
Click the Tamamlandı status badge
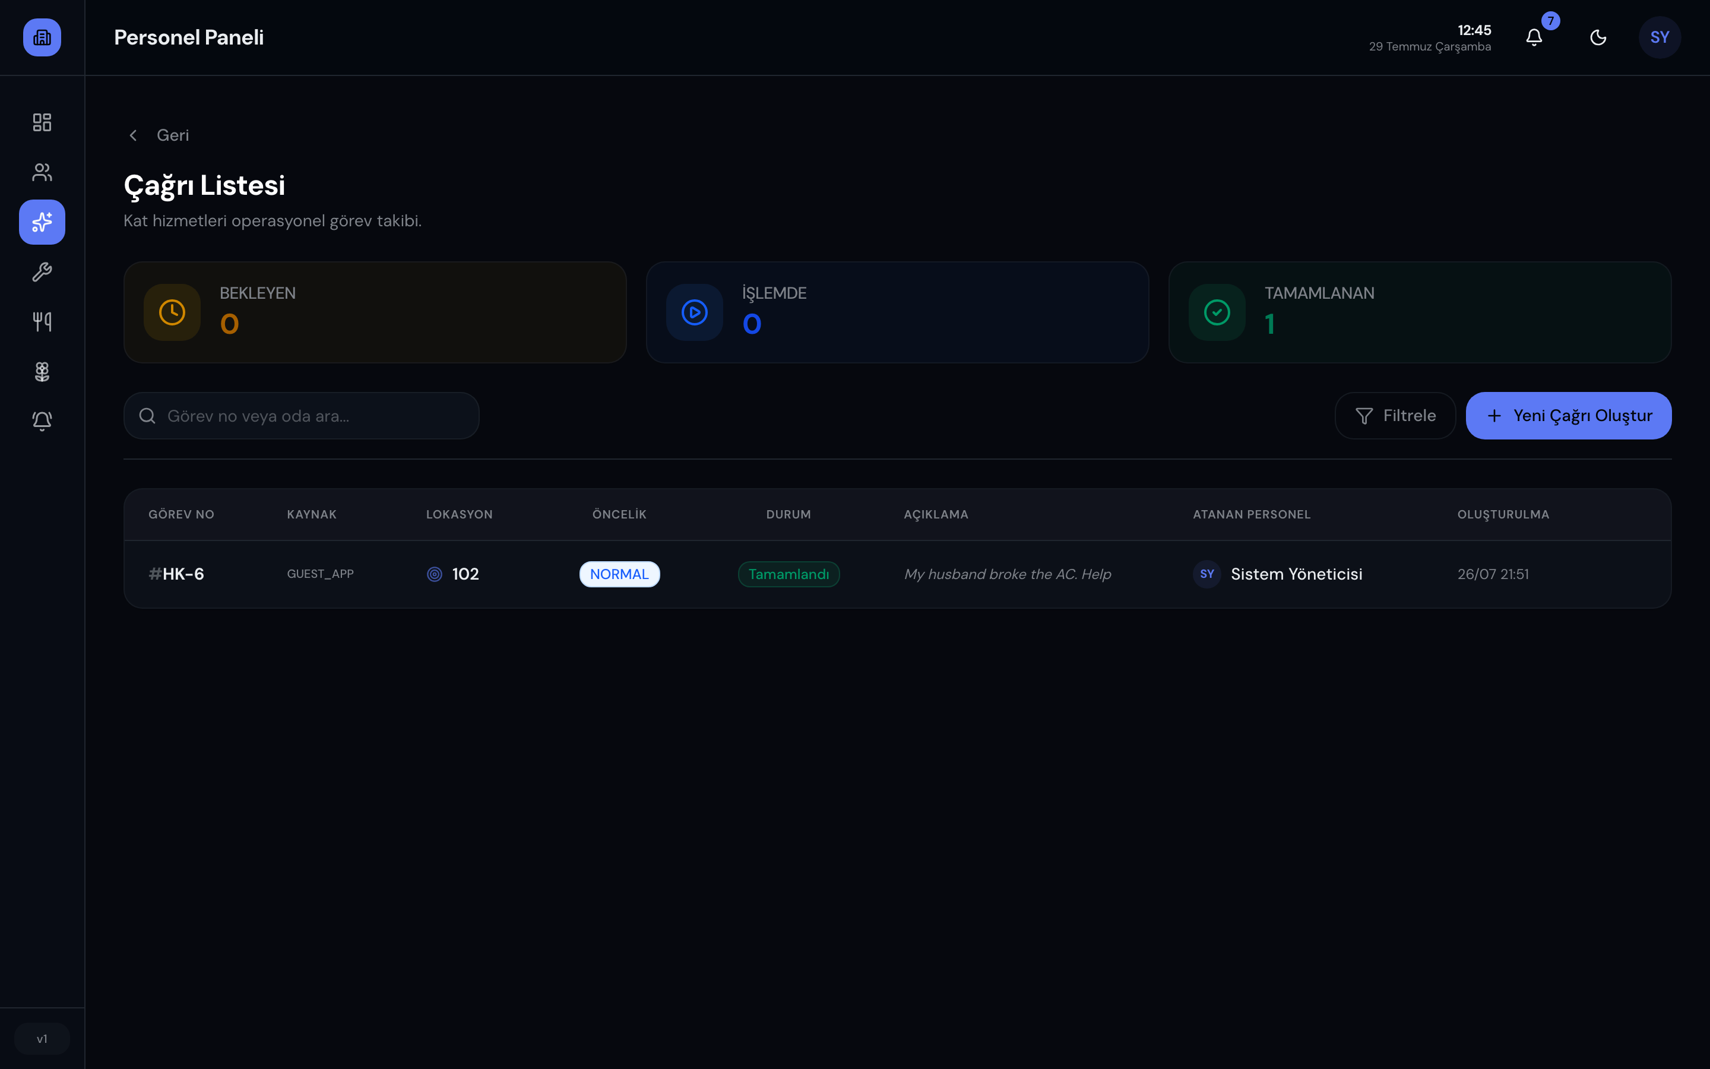(x=788, y=574)
